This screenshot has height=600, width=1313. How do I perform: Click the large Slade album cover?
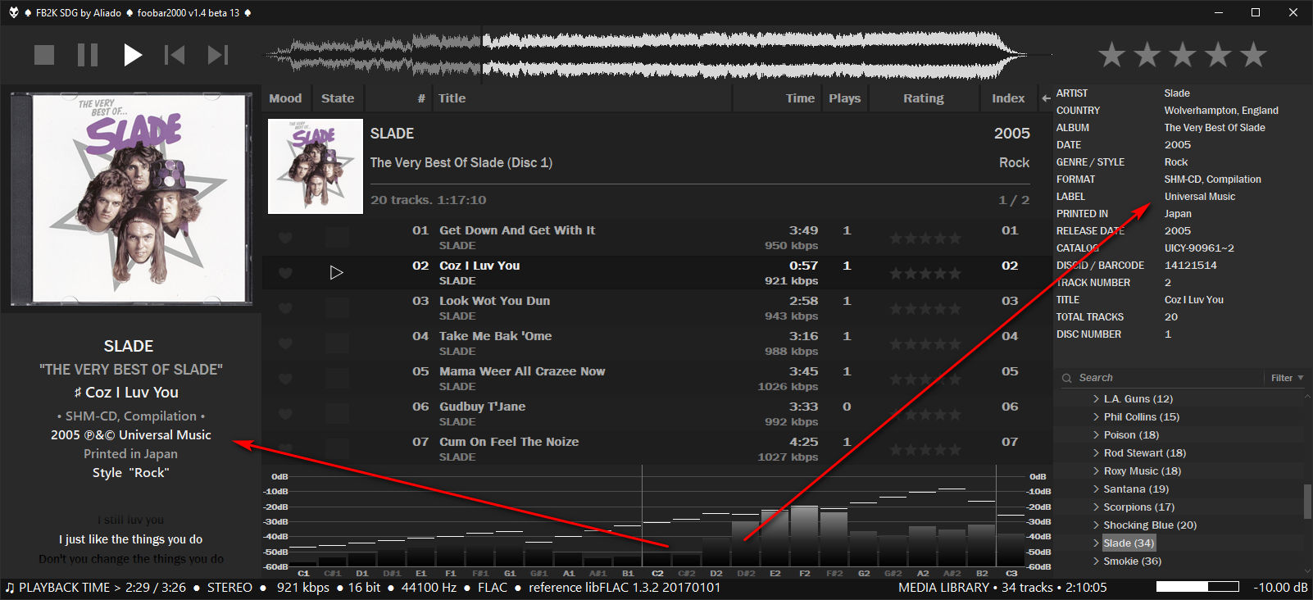[131, 198]
